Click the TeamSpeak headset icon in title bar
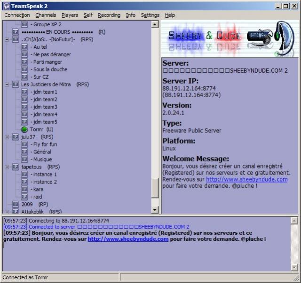 tap(7, 6)
